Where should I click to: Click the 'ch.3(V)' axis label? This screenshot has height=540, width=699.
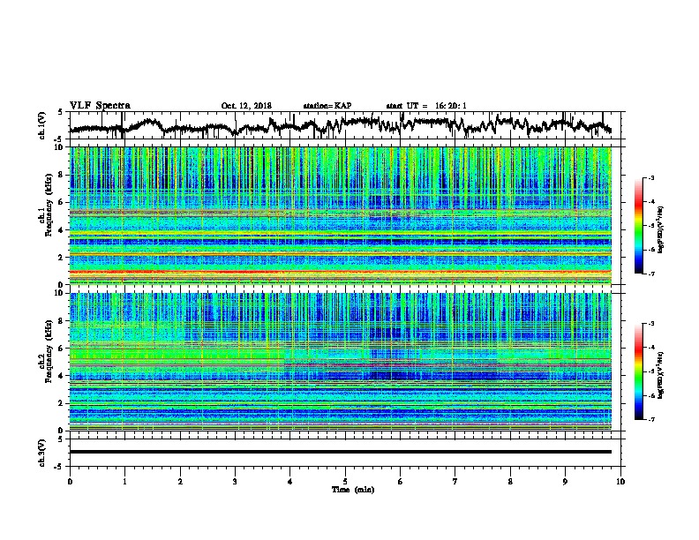click(x=42, y=453)
